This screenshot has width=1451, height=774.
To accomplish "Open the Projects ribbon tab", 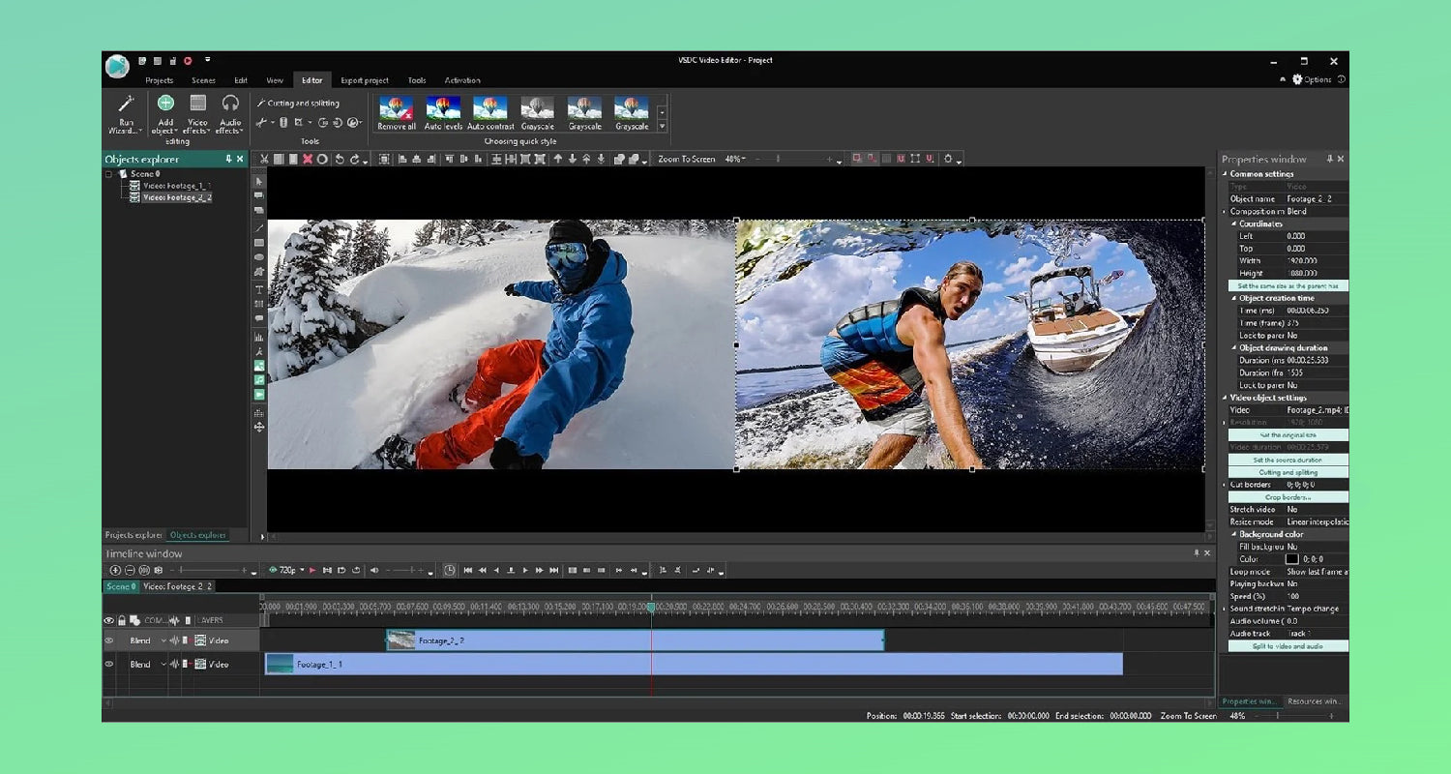I will click(x=159, y=80).
